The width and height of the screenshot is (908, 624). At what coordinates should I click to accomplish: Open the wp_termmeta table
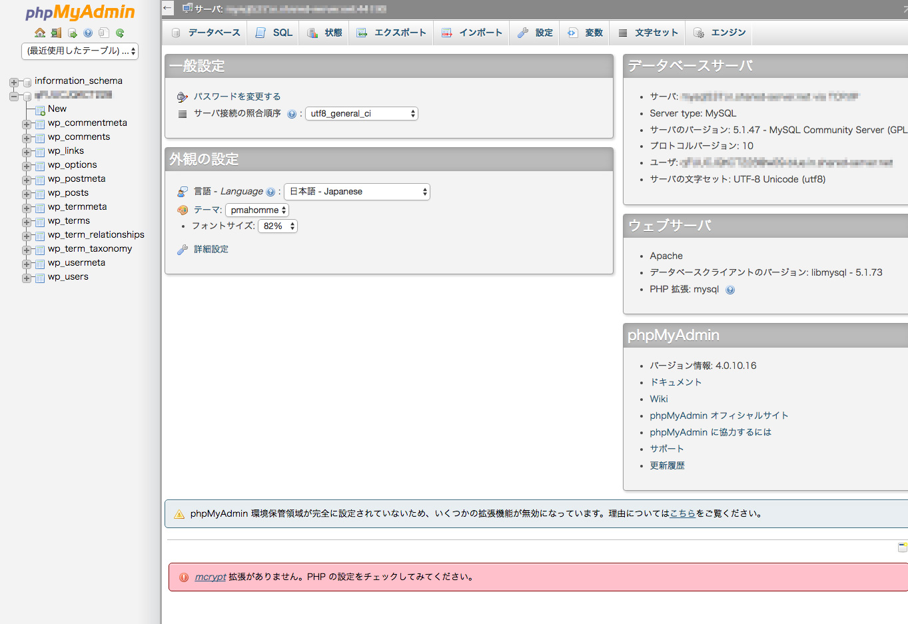(77, 206)
